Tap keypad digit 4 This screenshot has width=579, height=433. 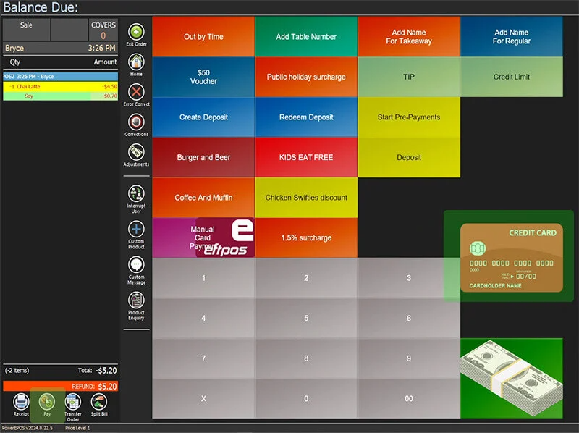(203, 318)
